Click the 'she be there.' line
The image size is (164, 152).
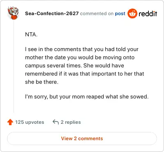42,82
